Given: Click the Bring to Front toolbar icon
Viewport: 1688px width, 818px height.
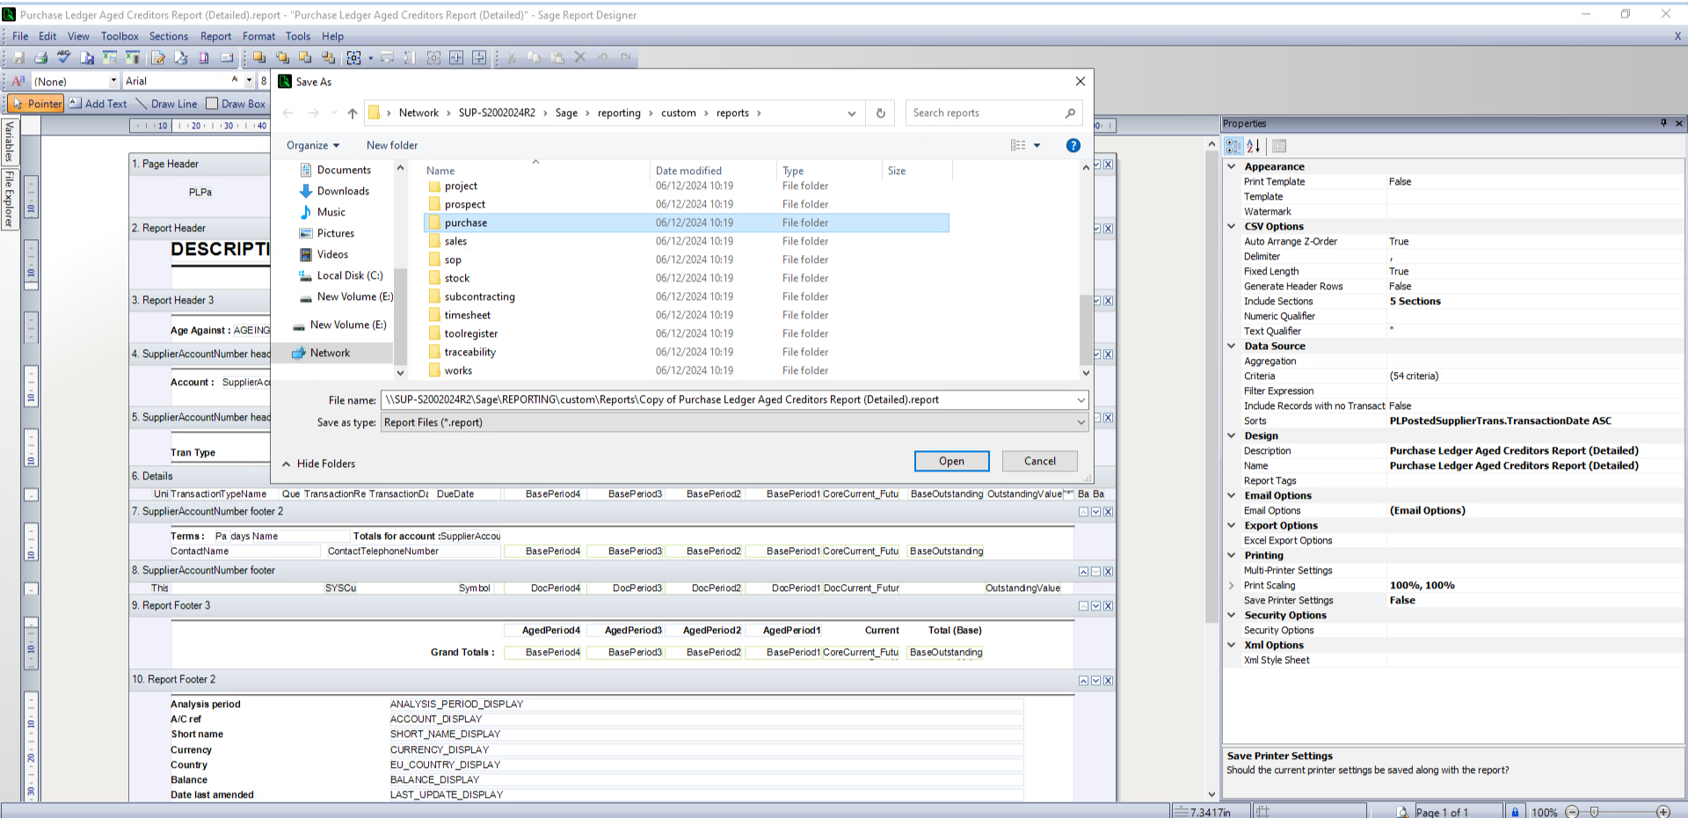Looking at the screenshot, I should pyautogui.click(x=259, y=57).
